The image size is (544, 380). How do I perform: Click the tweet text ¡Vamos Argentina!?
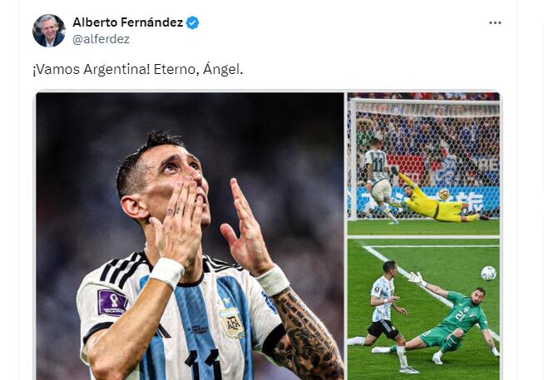point(91,70)
